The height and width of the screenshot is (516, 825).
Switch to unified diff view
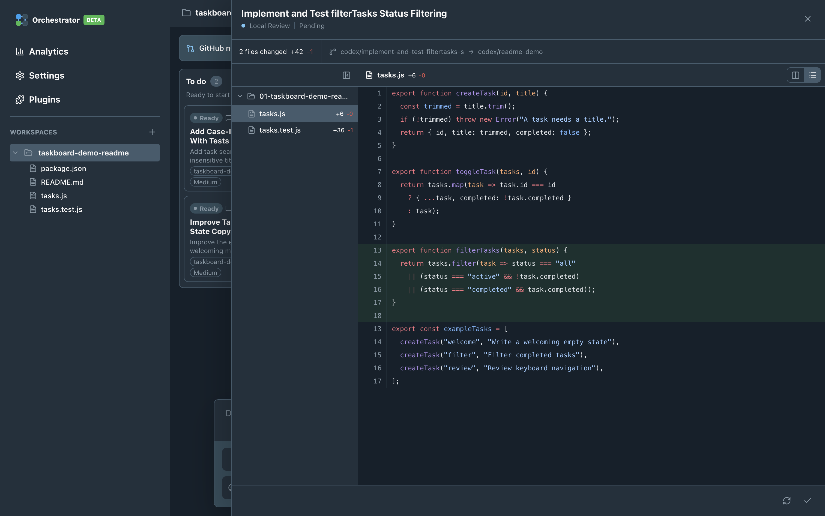812,75
